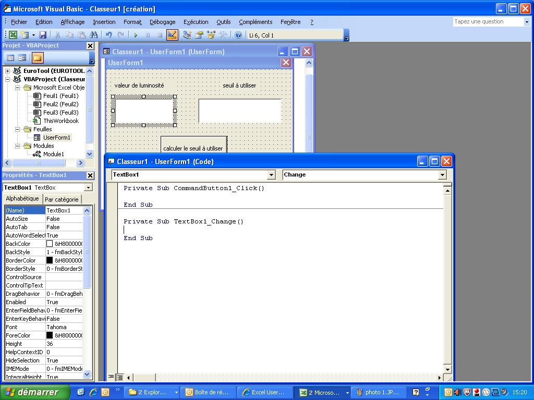Open the Object Browser toolbar icon
The image size is (534, 400).
tap(211, 35)
